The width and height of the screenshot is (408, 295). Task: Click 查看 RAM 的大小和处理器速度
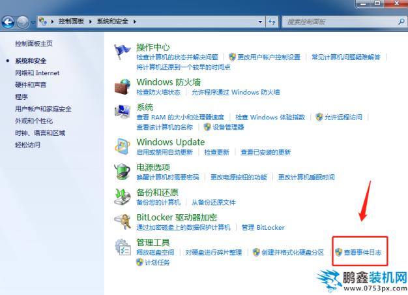[x=180, y=117]
